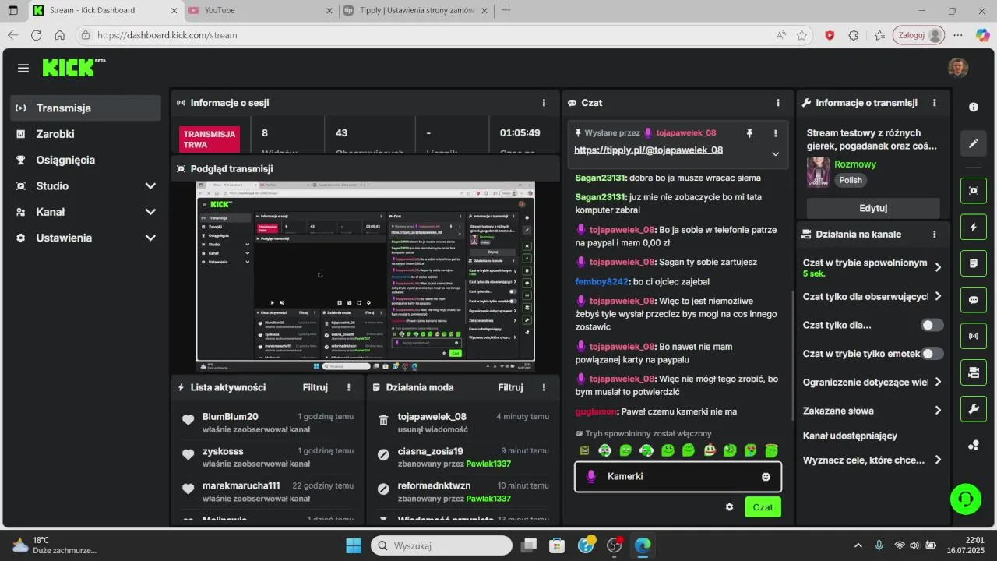Click the stream preview thumbnail
The image size is (997, 561).
click(x=365, y=276)
